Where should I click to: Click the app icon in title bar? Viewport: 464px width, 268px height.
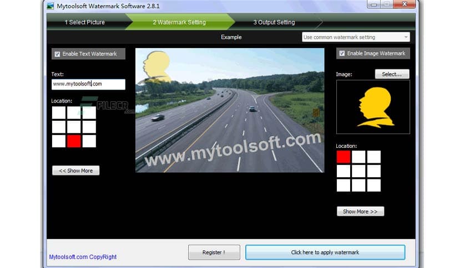click(51, 6)
